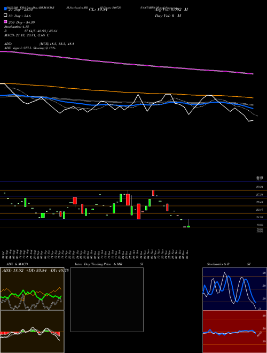
Task: Open the blue Stochastics chart thumbnail
Action: (x=234, y=289)
